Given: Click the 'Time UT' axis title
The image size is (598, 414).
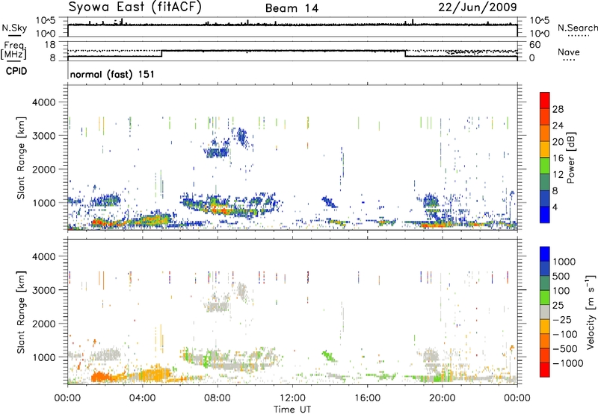Looking at the screenshot, I should click(292, 410).
